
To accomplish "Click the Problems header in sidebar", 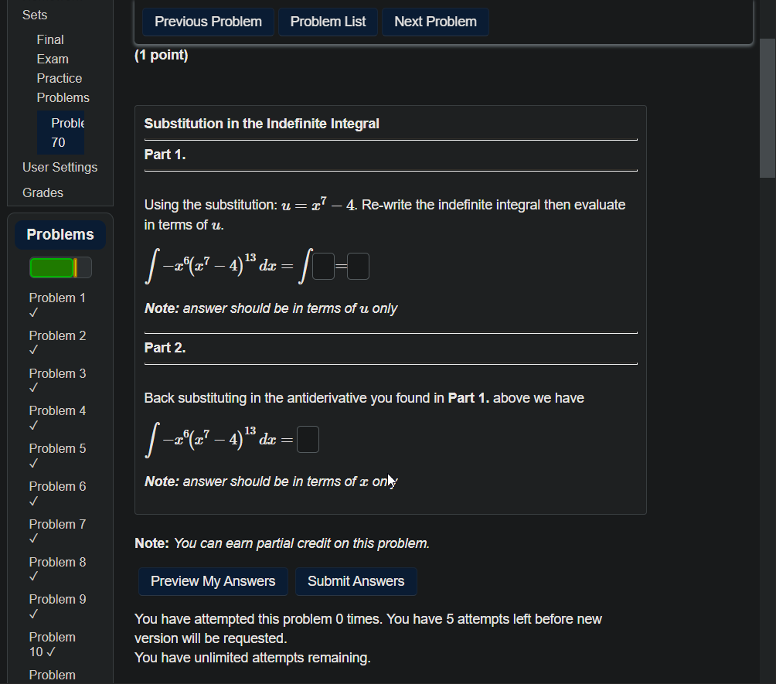I will [60, 235].
